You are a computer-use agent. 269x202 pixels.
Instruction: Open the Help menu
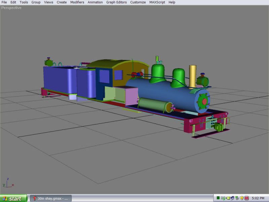172,2
